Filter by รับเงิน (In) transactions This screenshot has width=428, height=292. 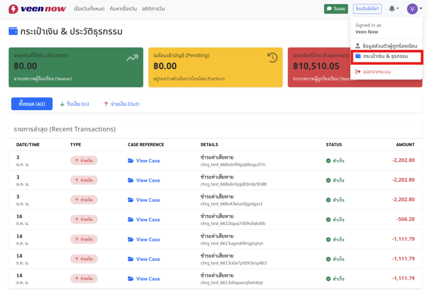[74, 104]
